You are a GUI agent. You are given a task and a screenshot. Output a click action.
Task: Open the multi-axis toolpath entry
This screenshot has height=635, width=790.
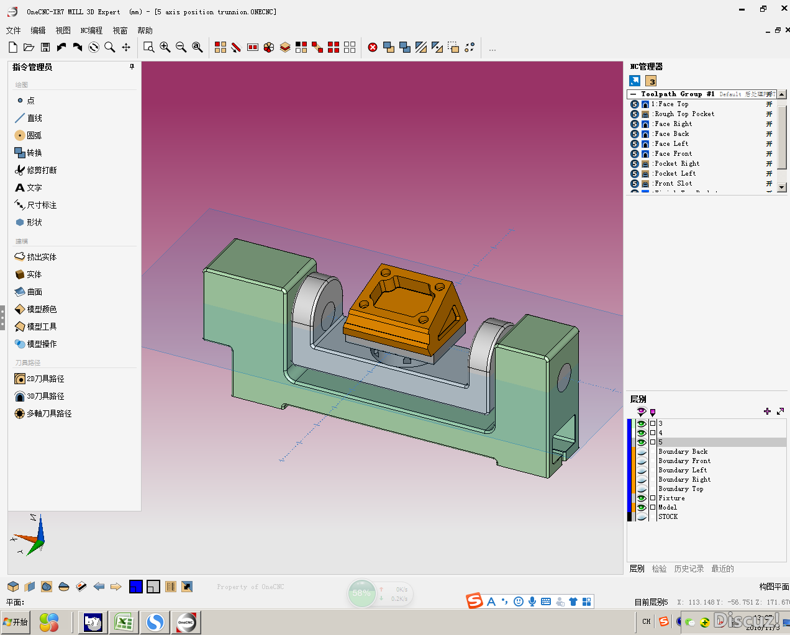point(43,413)
